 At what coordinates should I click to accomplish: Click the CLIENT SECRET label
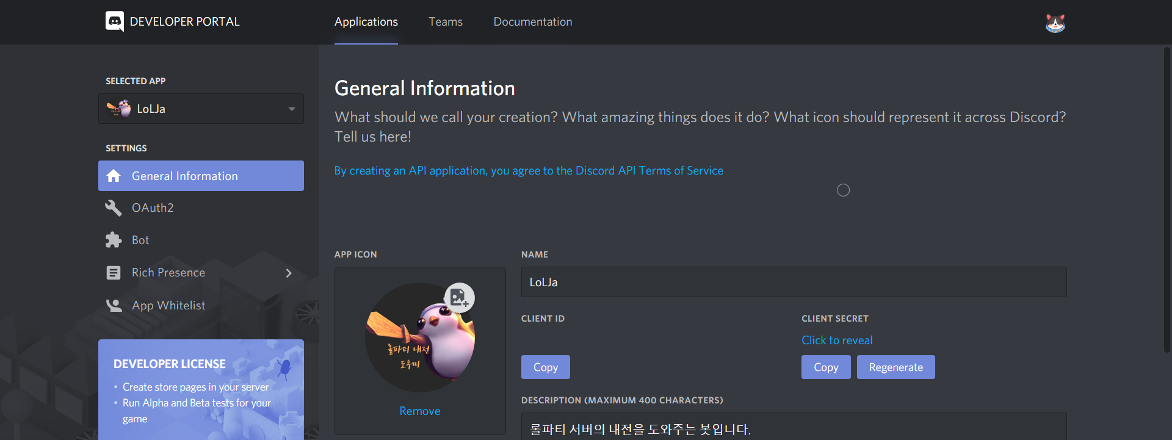click(x=835, y=319)
